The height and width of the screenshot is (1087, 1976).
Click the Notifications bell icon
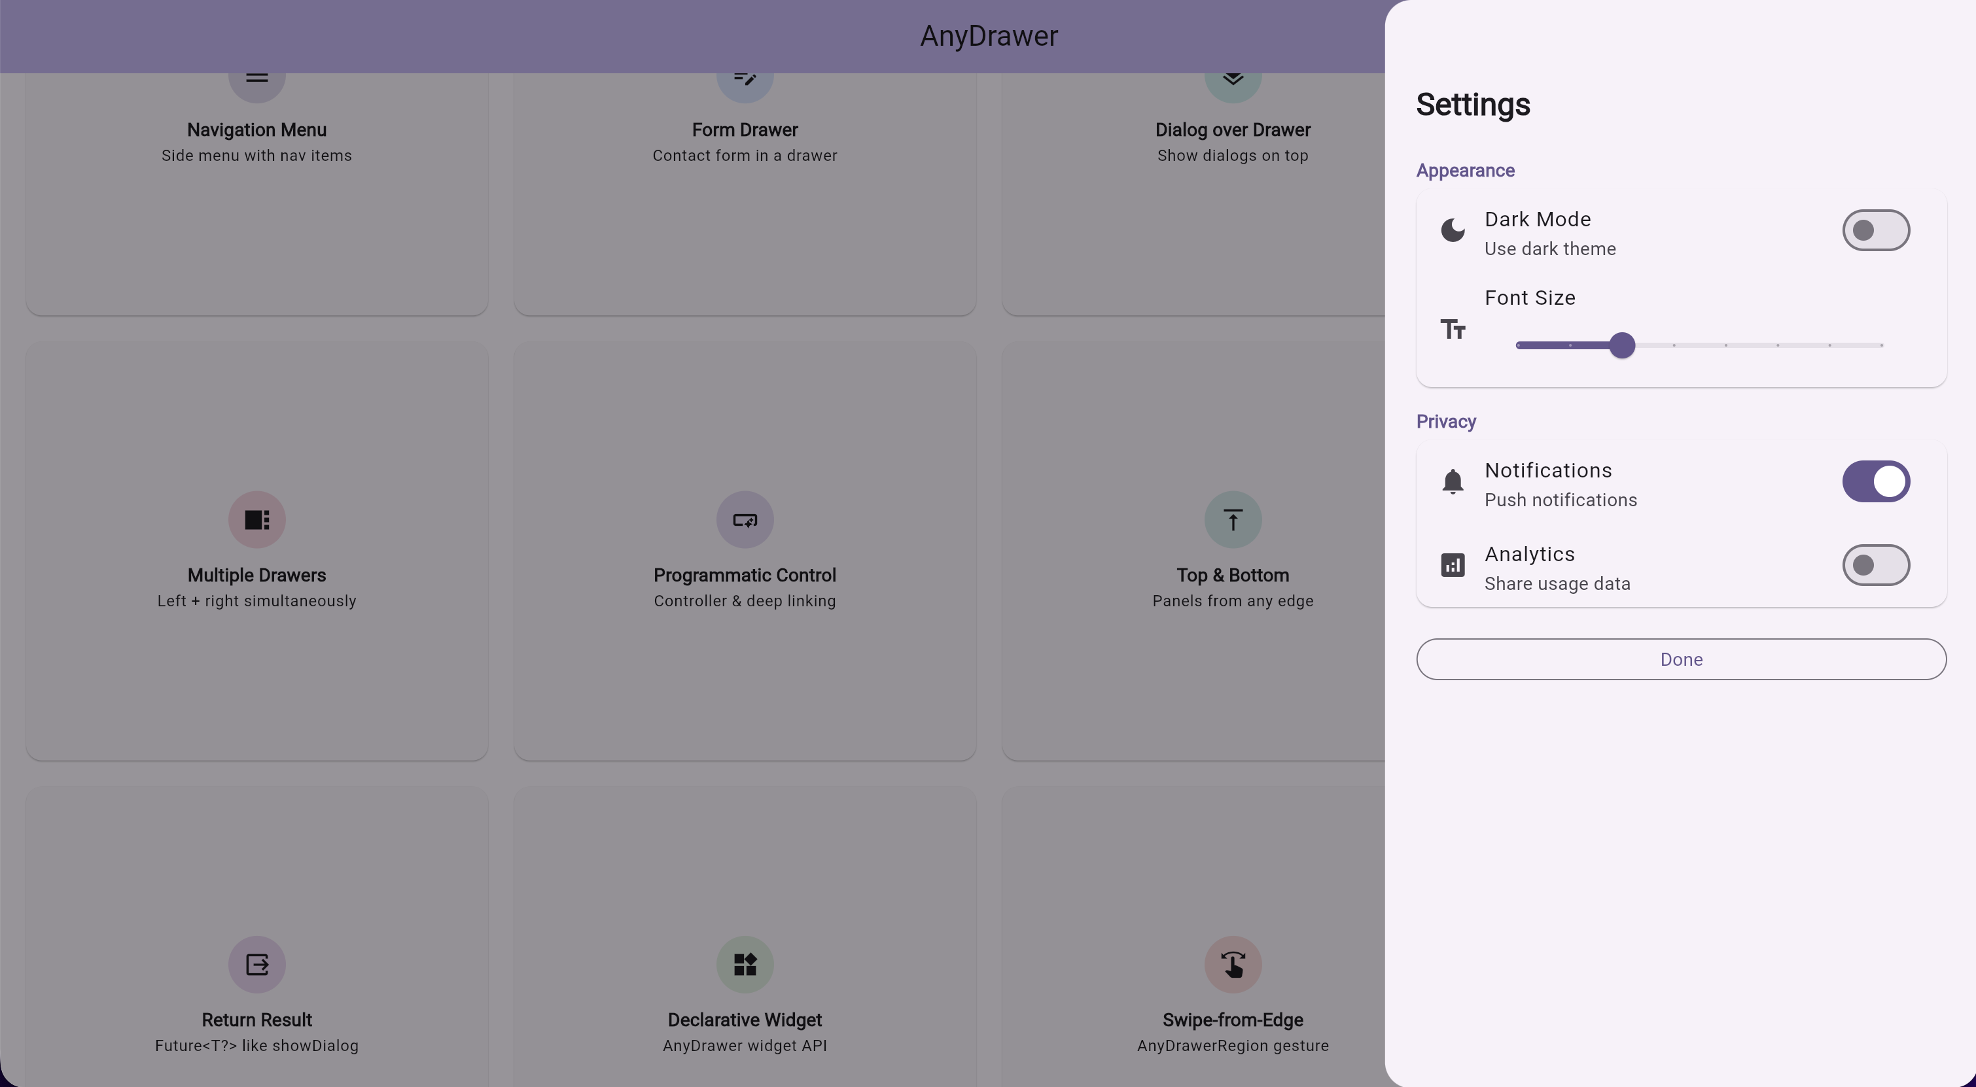coord(1452,481)
